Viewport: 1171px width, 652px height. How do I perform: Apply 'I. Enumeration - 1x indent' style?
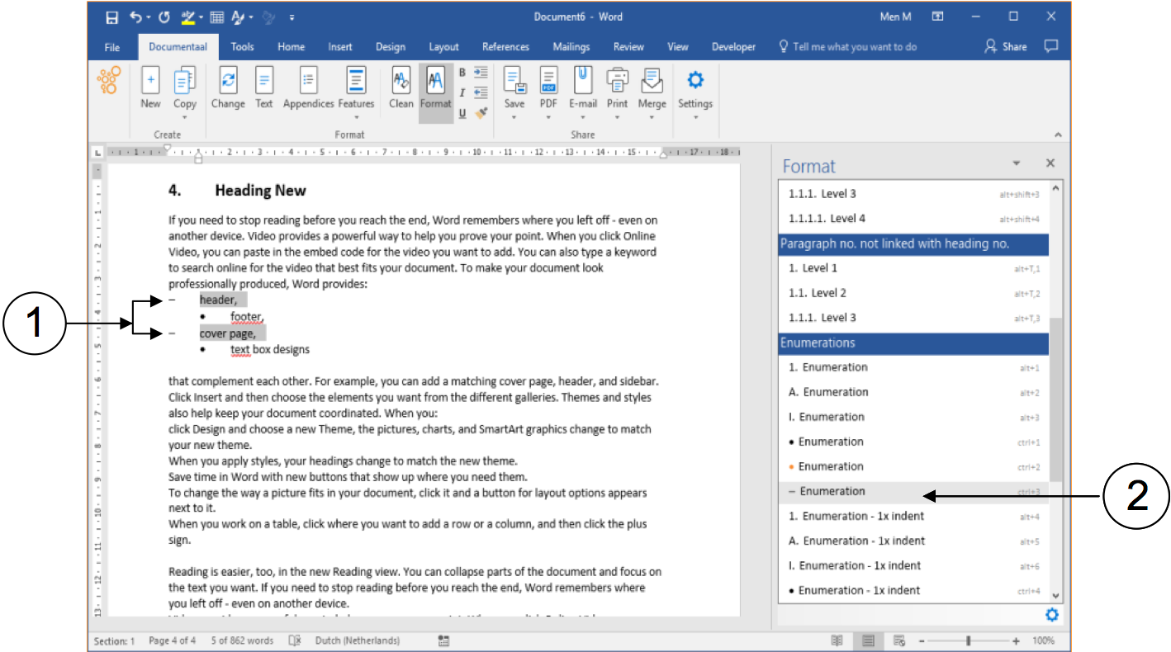pos(913,565)
